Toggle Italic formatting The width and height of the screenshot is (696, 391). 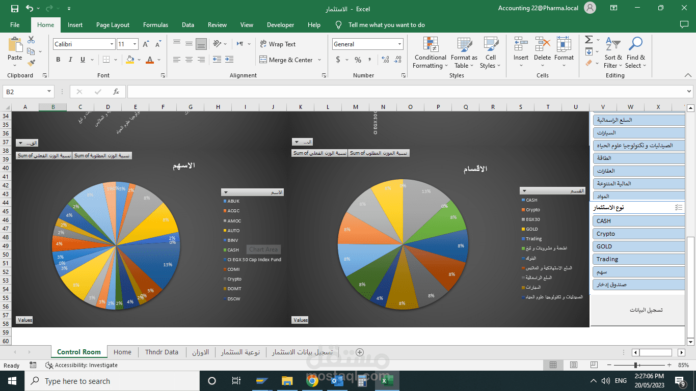70,60
